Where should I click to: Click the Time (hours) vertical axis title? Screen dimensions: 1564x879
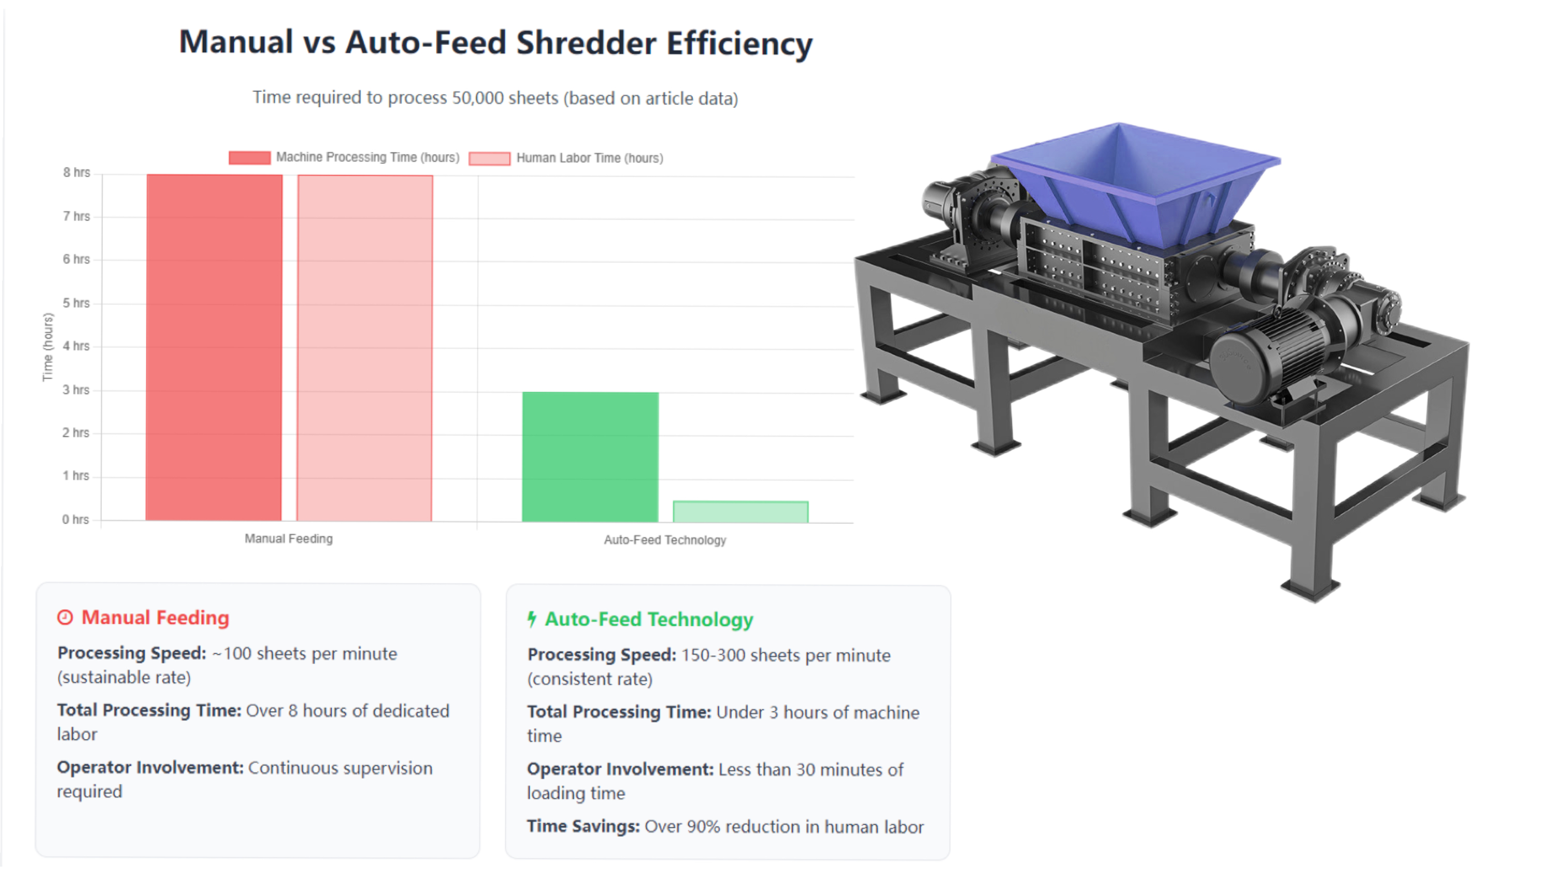[48, 347]
